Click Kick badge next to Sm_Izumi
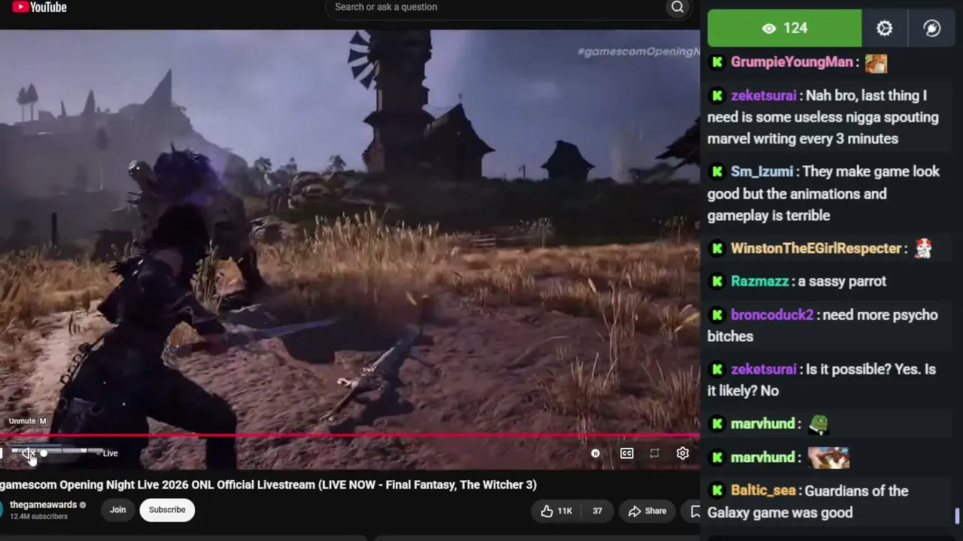Screen dimensions: 963x541 (x=717, y=171)
